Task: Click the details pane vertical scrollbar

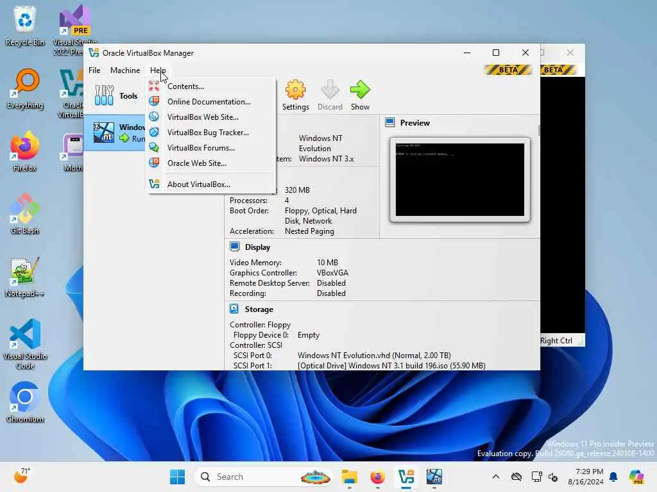Action: 538,131
